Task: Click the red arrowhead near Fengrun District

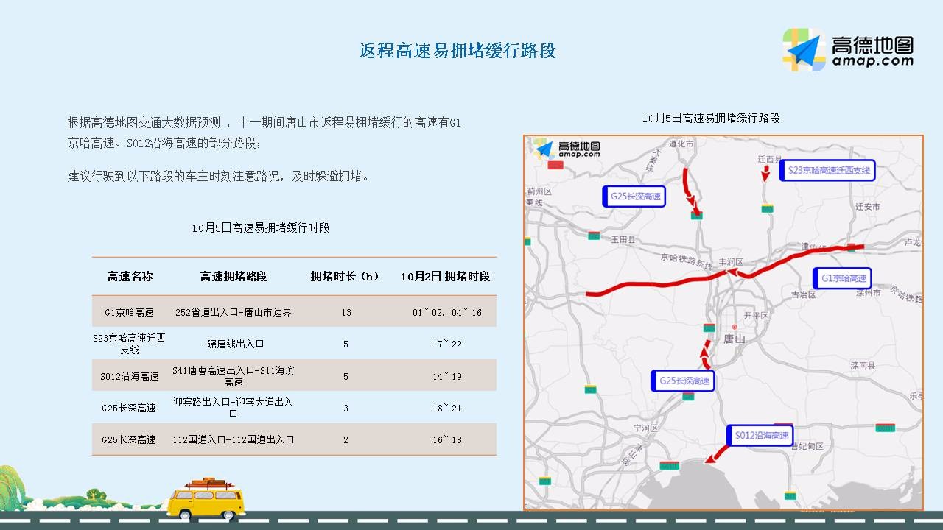Action: pyautogui.click(x=732, y=273)
